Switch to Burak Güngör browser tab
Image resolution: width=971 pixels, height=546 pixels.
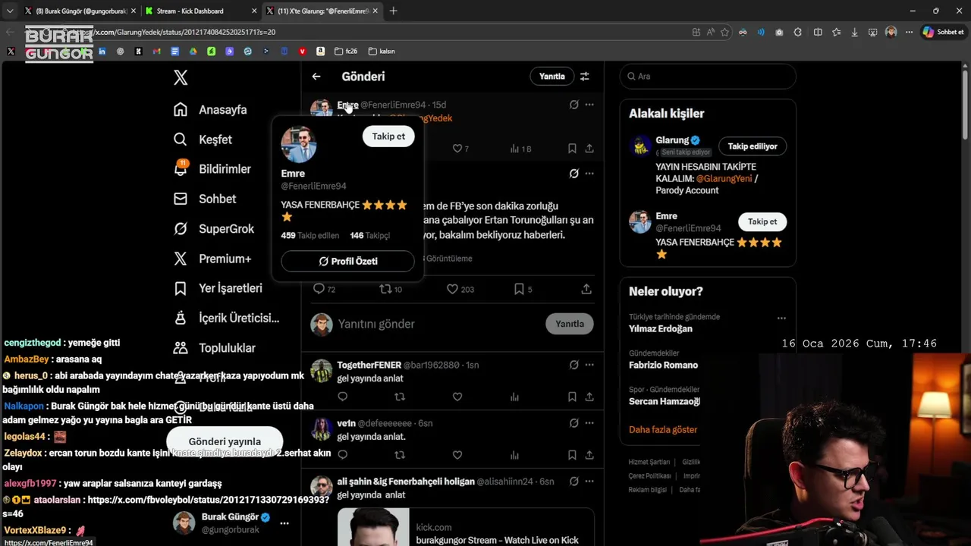(79, 11)
